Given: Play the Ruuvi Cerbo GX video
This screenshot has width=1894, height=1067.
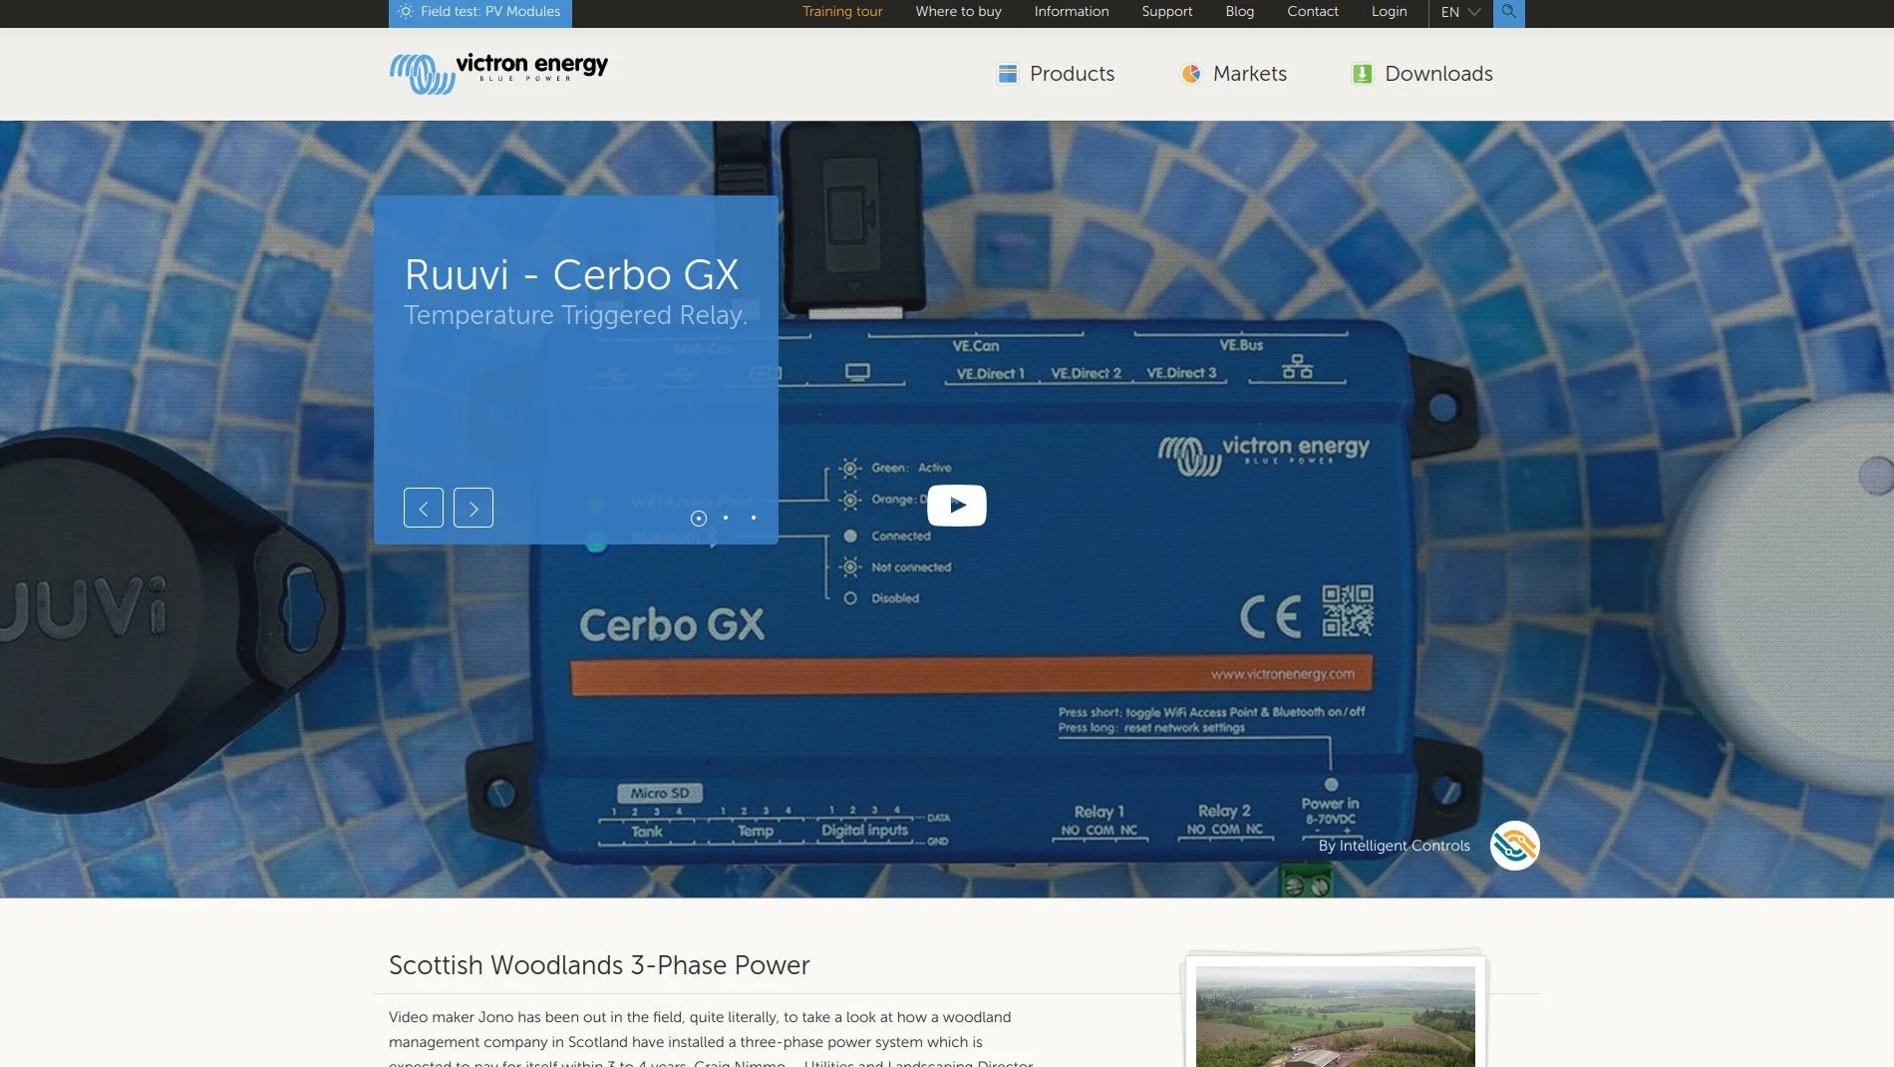Looking at the screenshot, I should [957, 506].
